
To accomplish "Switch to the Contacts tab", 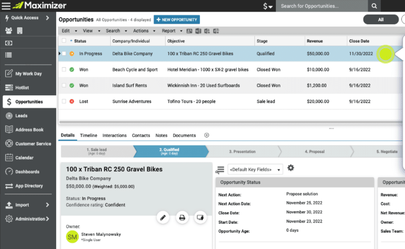I will pos(141,135).
